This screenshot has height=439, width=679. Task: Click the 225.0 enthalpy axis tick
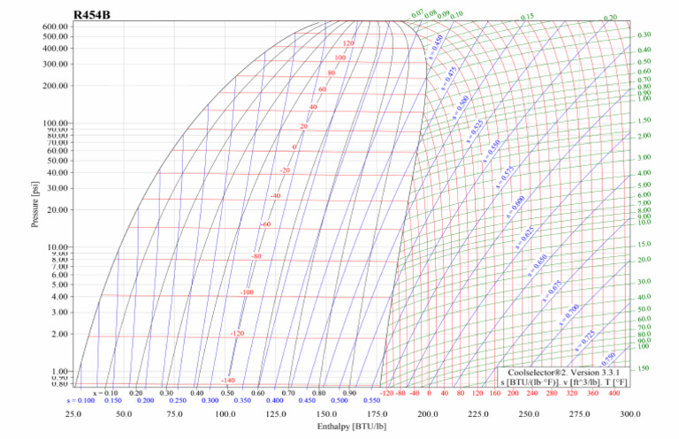point(478,414)
